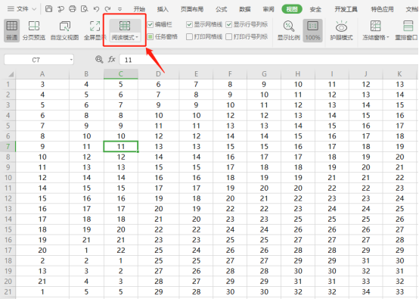Image resolution: width=419 pixels, height=299 pixels.
Task: Click the select-all corner triangle
Action: click(x=11, y=74)
